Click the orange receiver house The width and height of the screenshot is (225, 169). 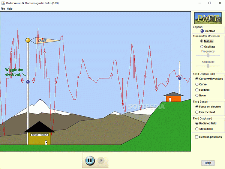click(x=173, y=98)
